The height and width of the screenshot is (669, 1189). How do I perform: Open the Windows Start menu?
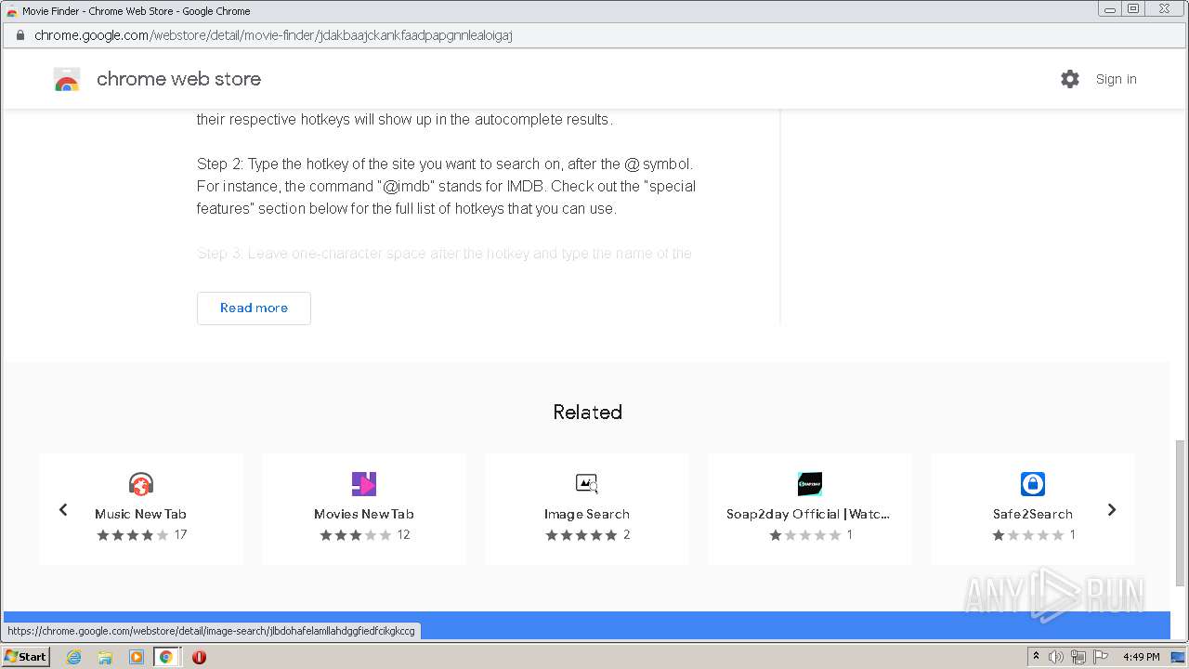pos(26,657)
